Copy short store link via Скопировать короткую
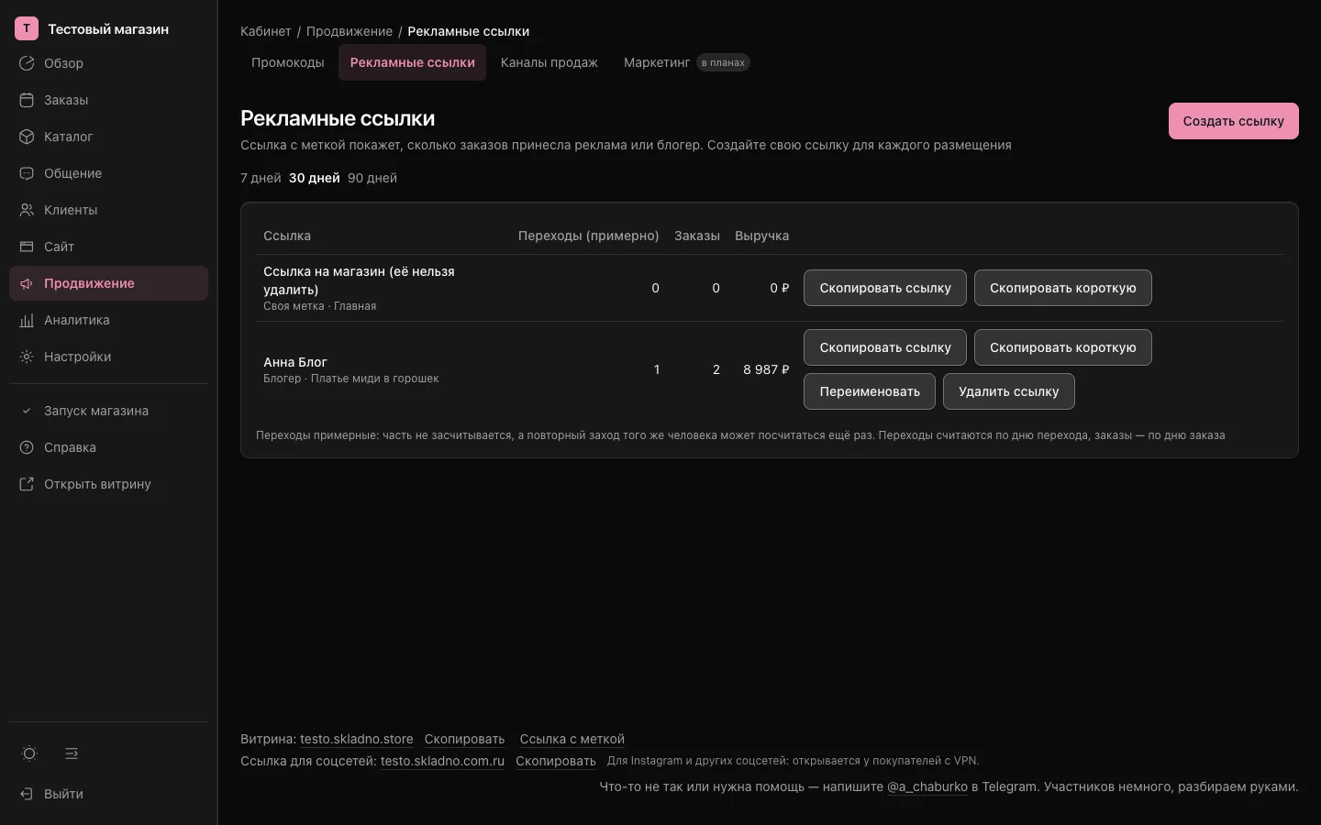The height and width of the screenshot is (825, 1321). [x=1063, y=288]
